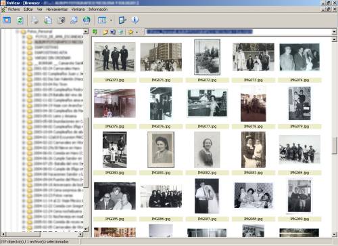Image resolution: width=338 pixels, height=246 pixels.
Task: Click the yellow star favorites icon
Action: point(130,32)
